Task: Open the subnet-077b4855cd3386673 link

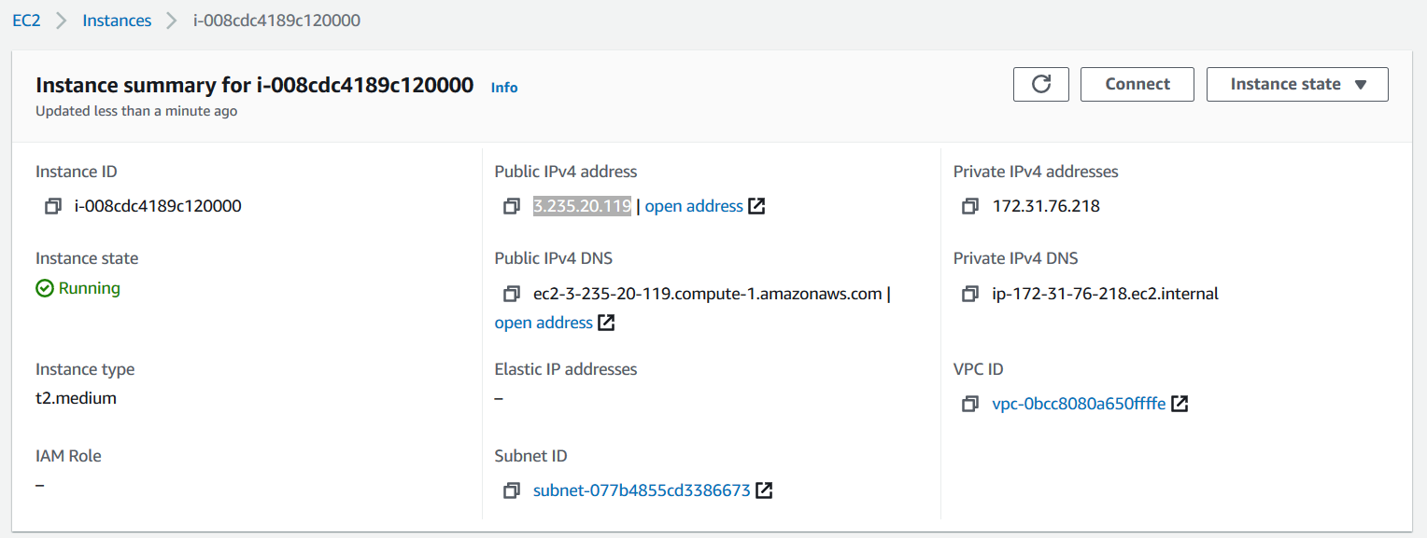Action: point(642,490)
